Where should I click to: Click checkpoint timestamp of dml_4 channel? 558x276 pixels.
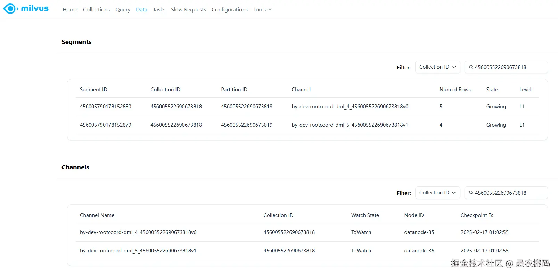click(x=485, y=232)
